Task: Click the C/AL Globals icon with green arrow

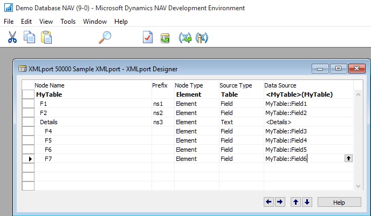Action: point(185,38)
